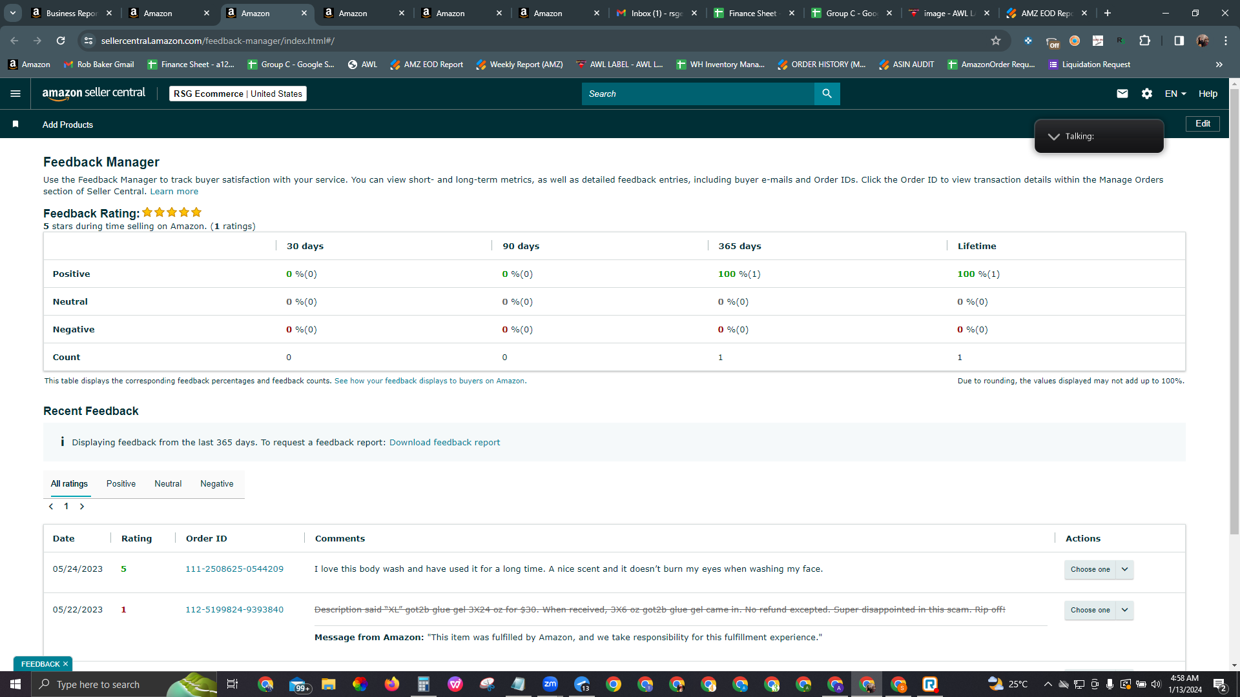Screen dimensions: 1240x697
Task: Click the taskbar clock showing 4:58 AM
Action: [1184, 684]
